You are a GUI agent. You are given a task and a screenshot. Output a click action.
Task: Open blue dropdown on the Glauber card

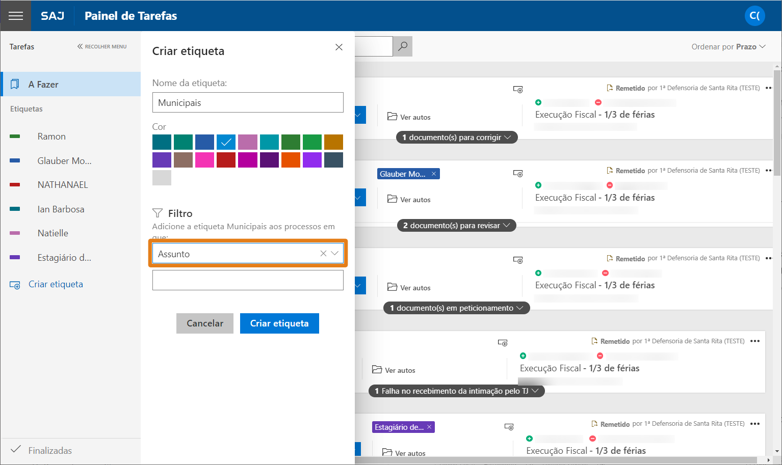click(x=360, y=198)
